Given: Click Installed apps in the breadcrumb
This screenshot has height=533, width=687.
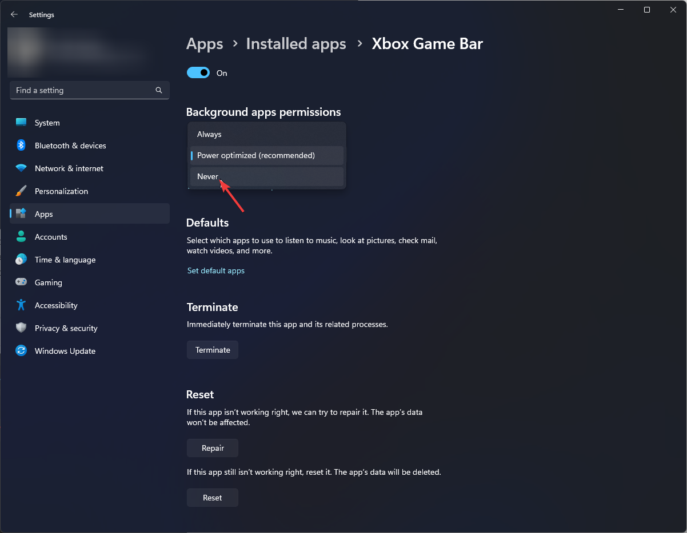Looking at the screenshot, I should coord(296,44).
